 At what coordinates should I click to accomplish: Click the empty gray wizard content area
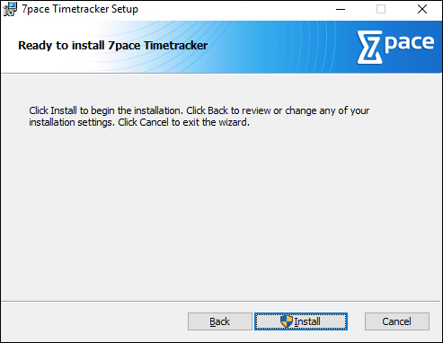pyautogui.click(x=221, y=209)
